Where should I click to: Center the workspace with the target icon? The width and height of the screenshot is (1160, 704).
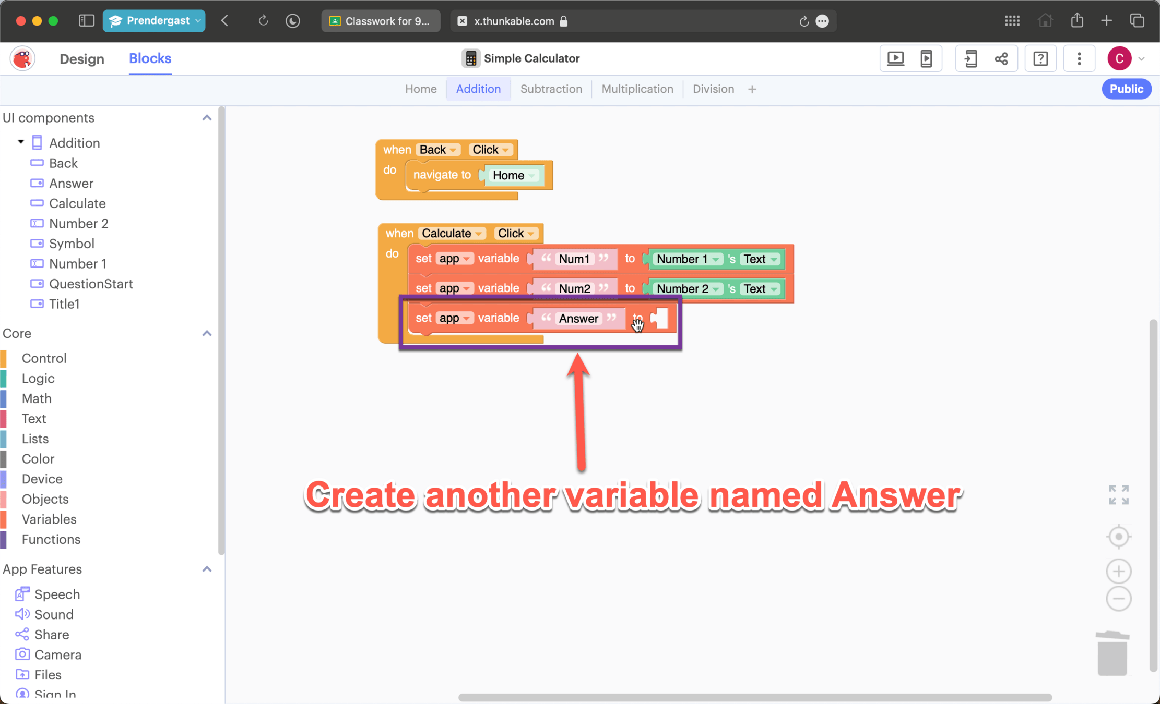[1118, 537]
